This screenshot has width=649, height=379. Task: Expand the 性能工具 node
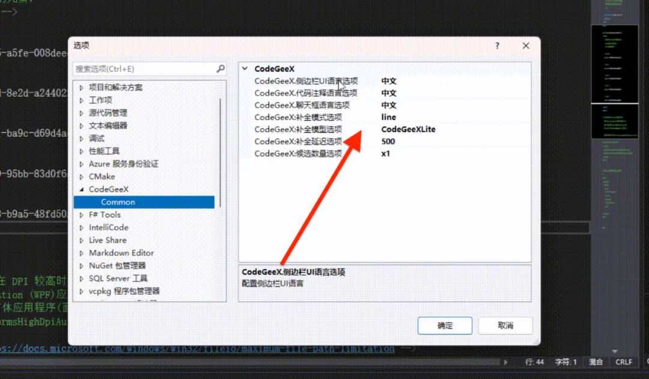pos(82,151)
